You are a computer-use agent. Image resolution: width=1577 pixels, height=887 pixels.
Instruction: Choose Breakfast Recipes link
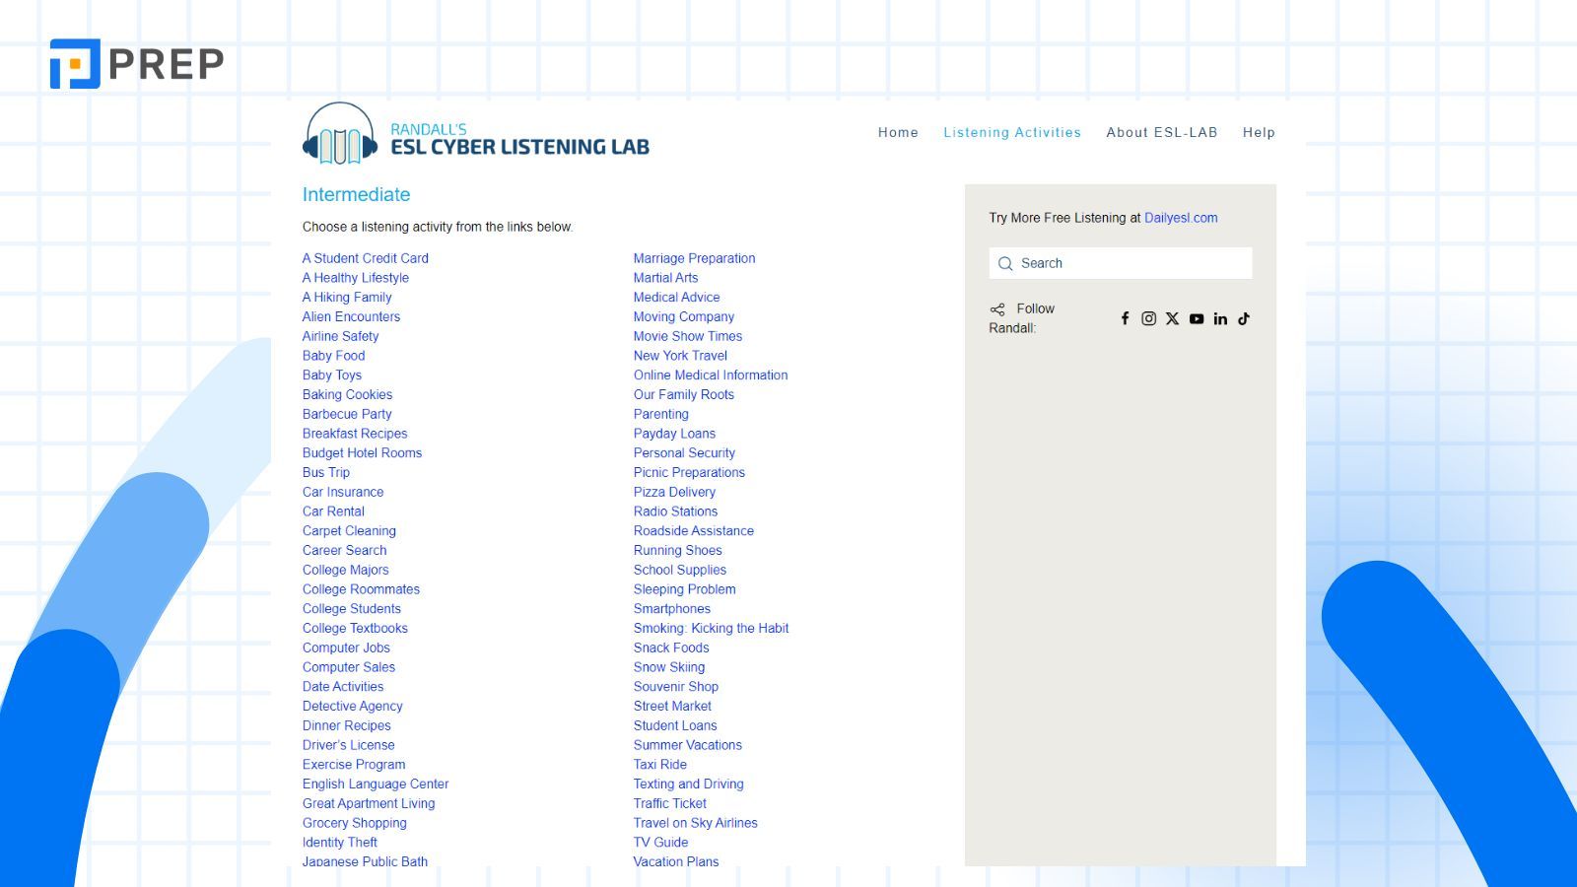coord(355,434)
